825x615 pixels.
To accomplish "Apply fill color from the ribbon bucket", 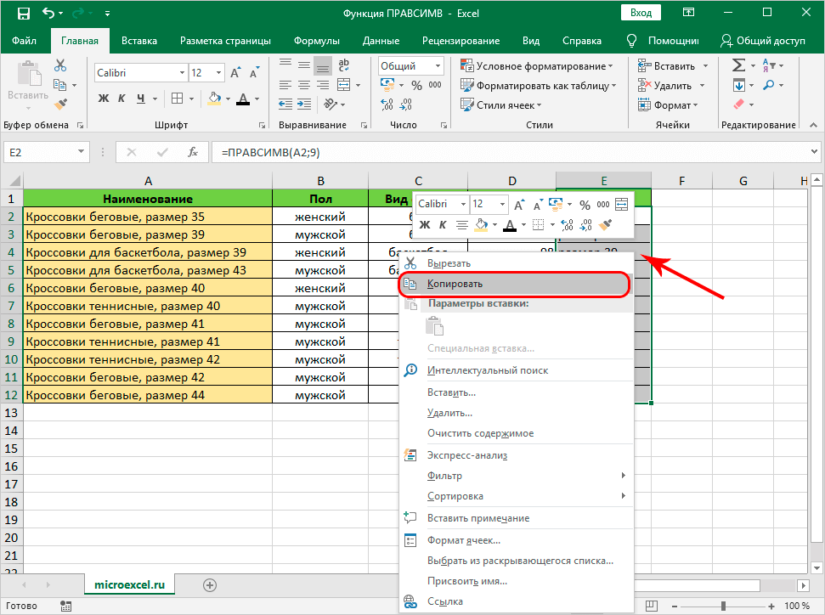I will point(214,99).
